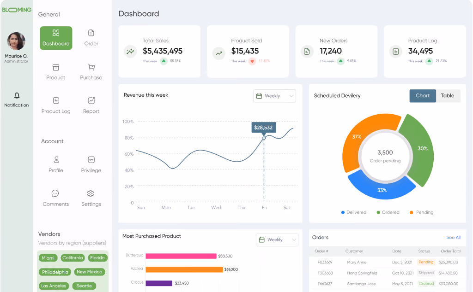Open the Product box icon
This screenshot has width=473, height=292.
[x=56, y=67]
